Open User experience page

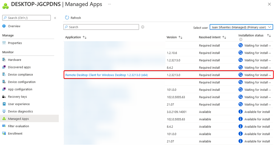coord(19,104)
